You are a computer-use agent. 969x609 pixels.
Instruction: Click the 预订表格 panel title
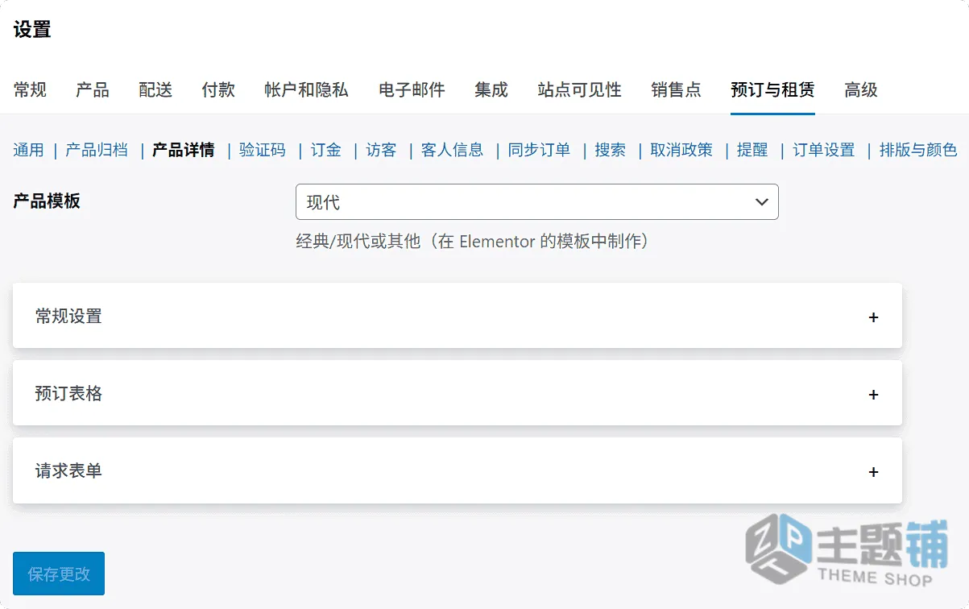click(x=68, y=393)
